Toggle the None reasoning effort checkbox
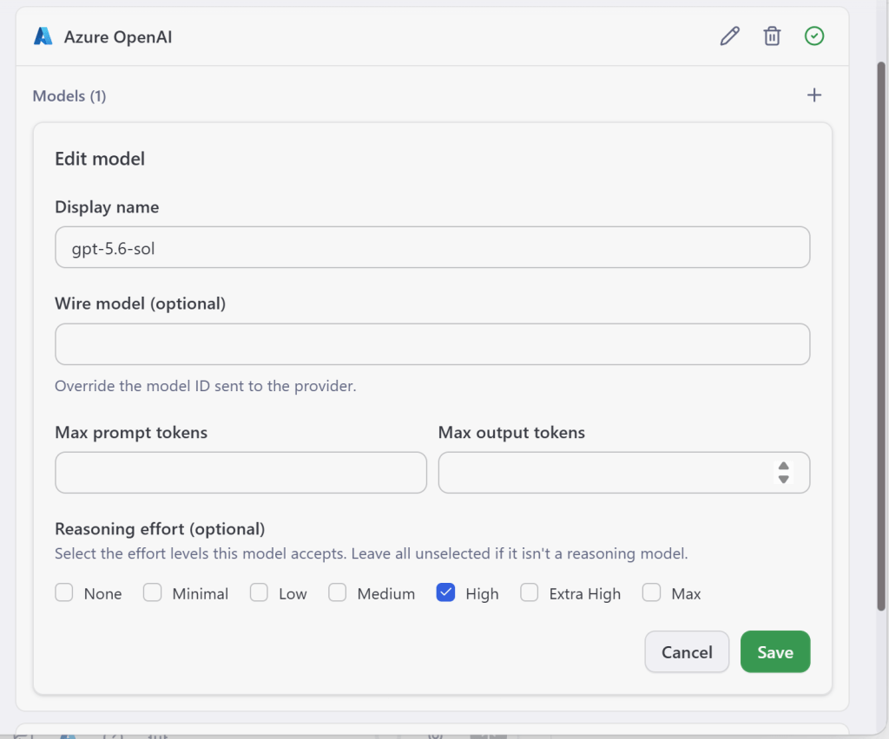 [64, 592]
